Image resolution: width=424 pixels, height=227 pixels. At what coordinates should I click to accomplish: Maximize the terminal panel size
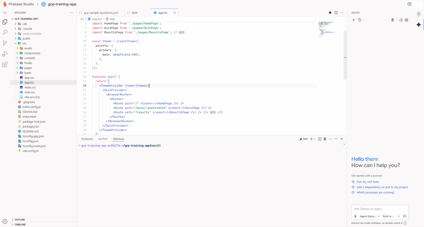pyautogui.click(x=336, y=139)
